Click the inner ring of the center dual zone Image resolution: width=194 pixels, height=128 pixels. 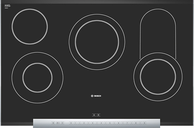pyautogui.click(x=97, y=42)
